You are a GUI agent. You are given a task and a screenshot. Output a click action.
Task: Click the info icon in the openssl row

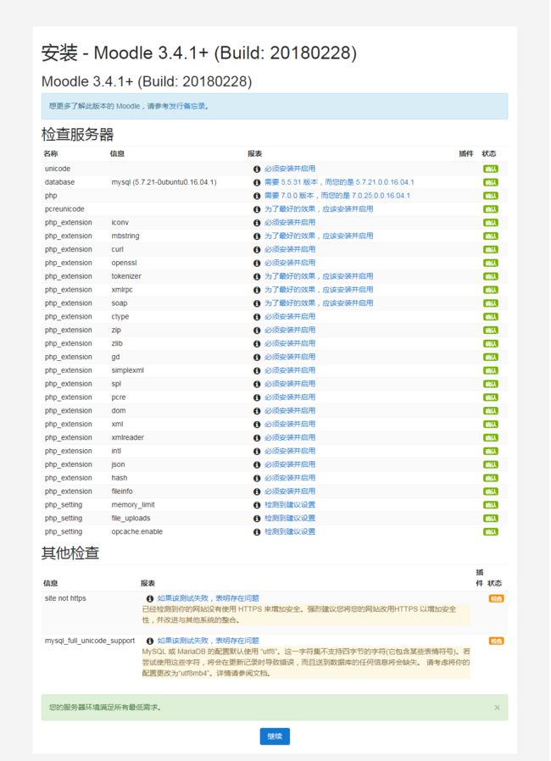point(257,263)
